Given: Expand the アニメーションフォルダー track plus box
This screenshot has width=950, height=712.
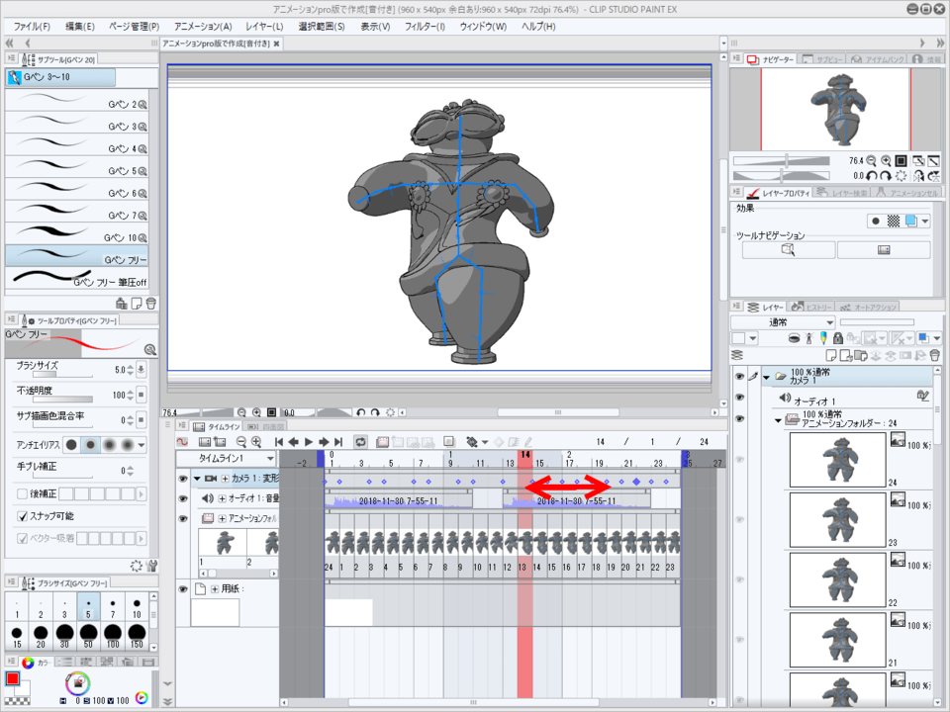Looking at the screenshot, I should (222, 518).
